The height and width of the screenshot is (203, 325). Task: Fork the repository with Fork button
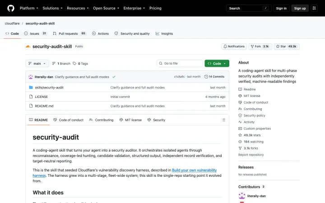point(260,46)
